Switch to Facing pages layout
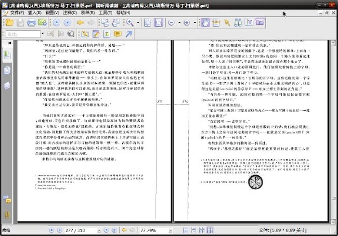Screen dimensions: 338x236 pyautogui.click(x=210, y=230)
